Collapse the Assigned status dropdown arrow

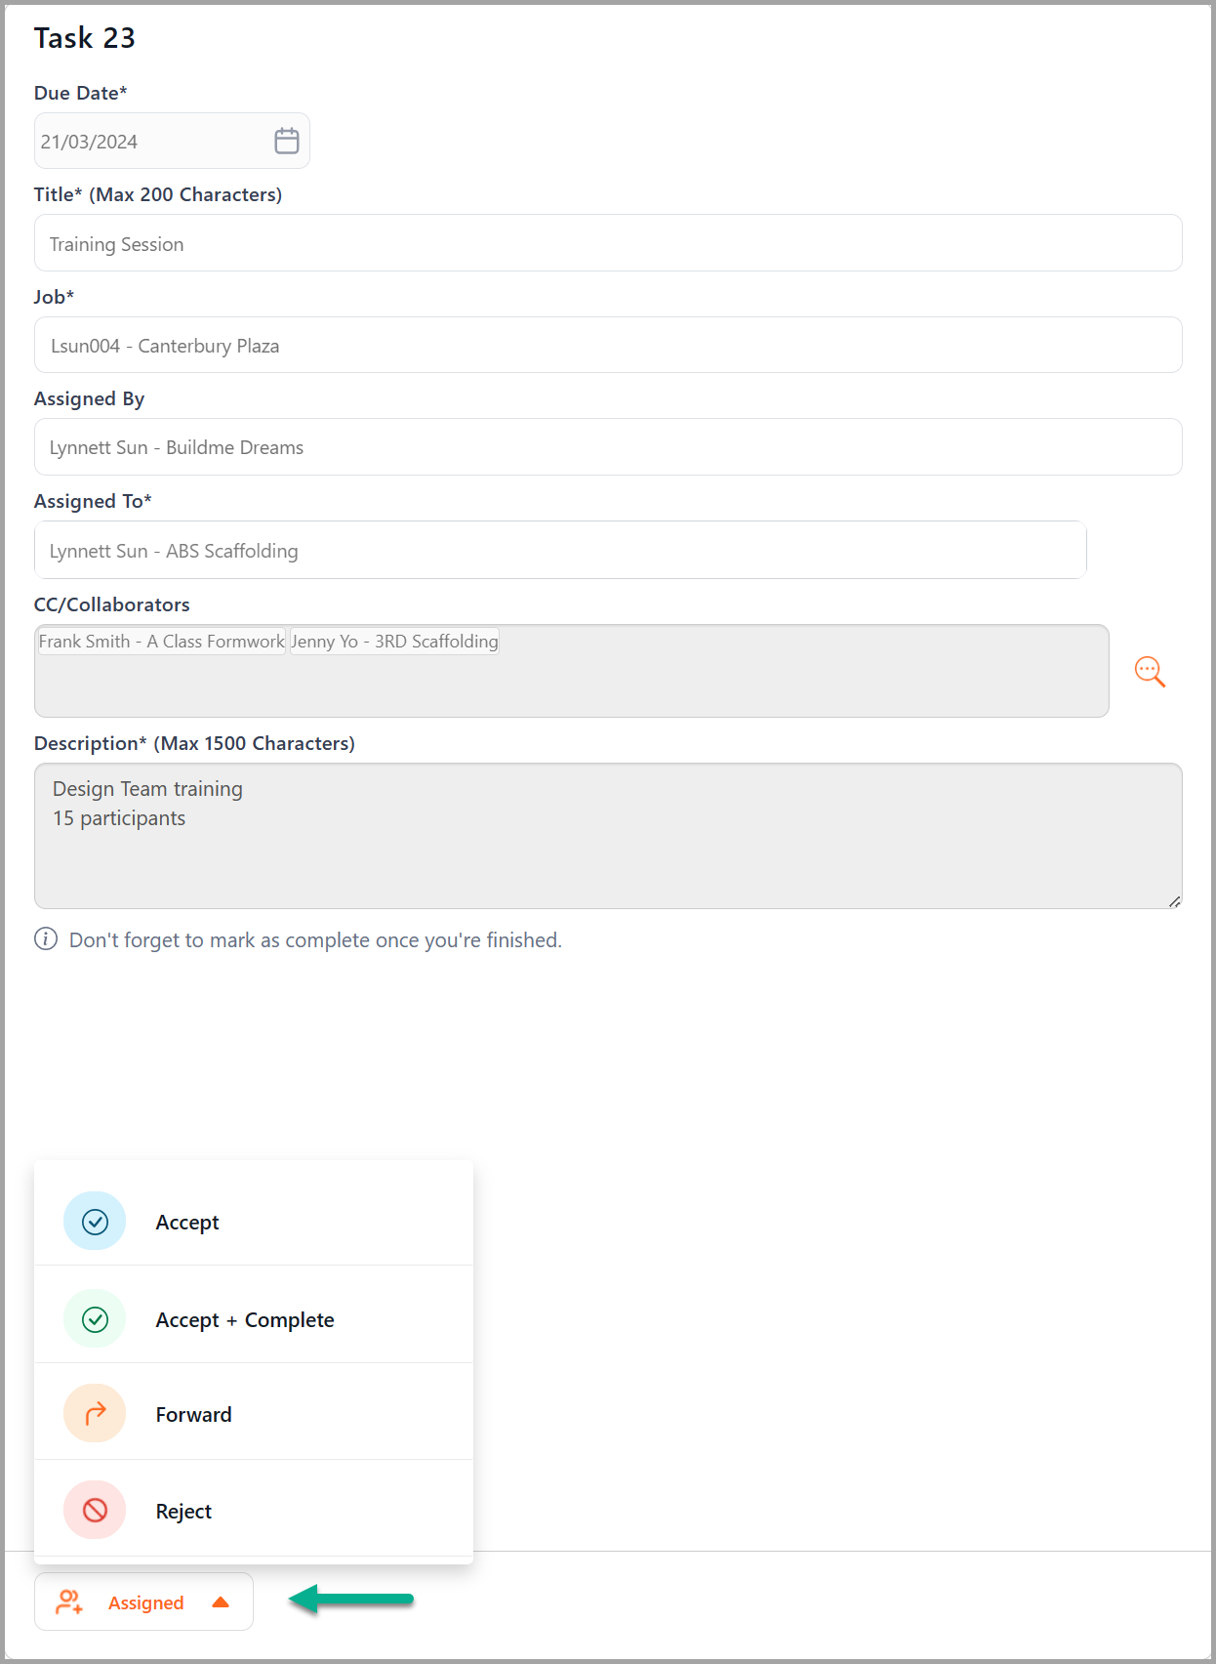pos(221,1602)
